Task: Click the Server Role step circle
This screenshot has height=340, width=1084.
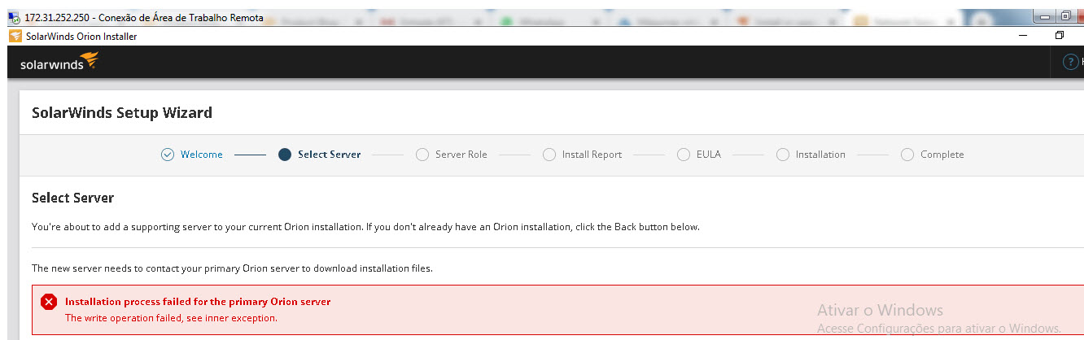Action: (x=422, y=155)
